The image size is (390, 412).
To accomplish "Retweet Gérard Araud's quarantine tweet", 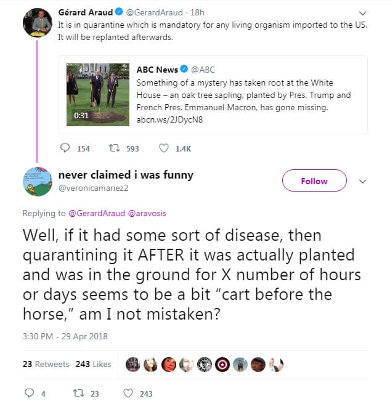I will 114,148.
